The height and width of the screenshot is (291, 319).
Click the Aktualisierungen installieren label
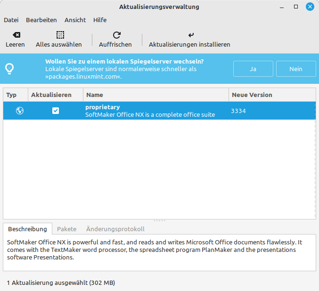tap(189, 45)
